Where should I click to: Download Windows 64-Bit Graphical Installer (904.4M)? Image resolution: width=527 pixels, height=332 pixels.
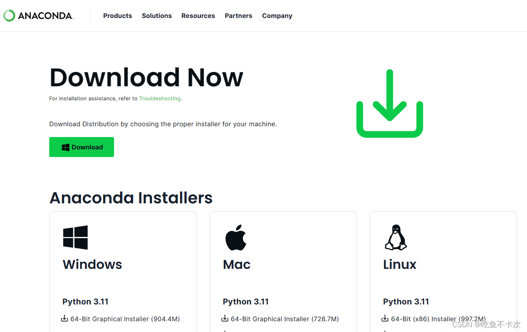[x=125, y=319]
